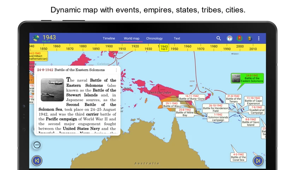Screen dimensions: 295x170
Task: Switch to the Text tab
Action: coord(177,38)
